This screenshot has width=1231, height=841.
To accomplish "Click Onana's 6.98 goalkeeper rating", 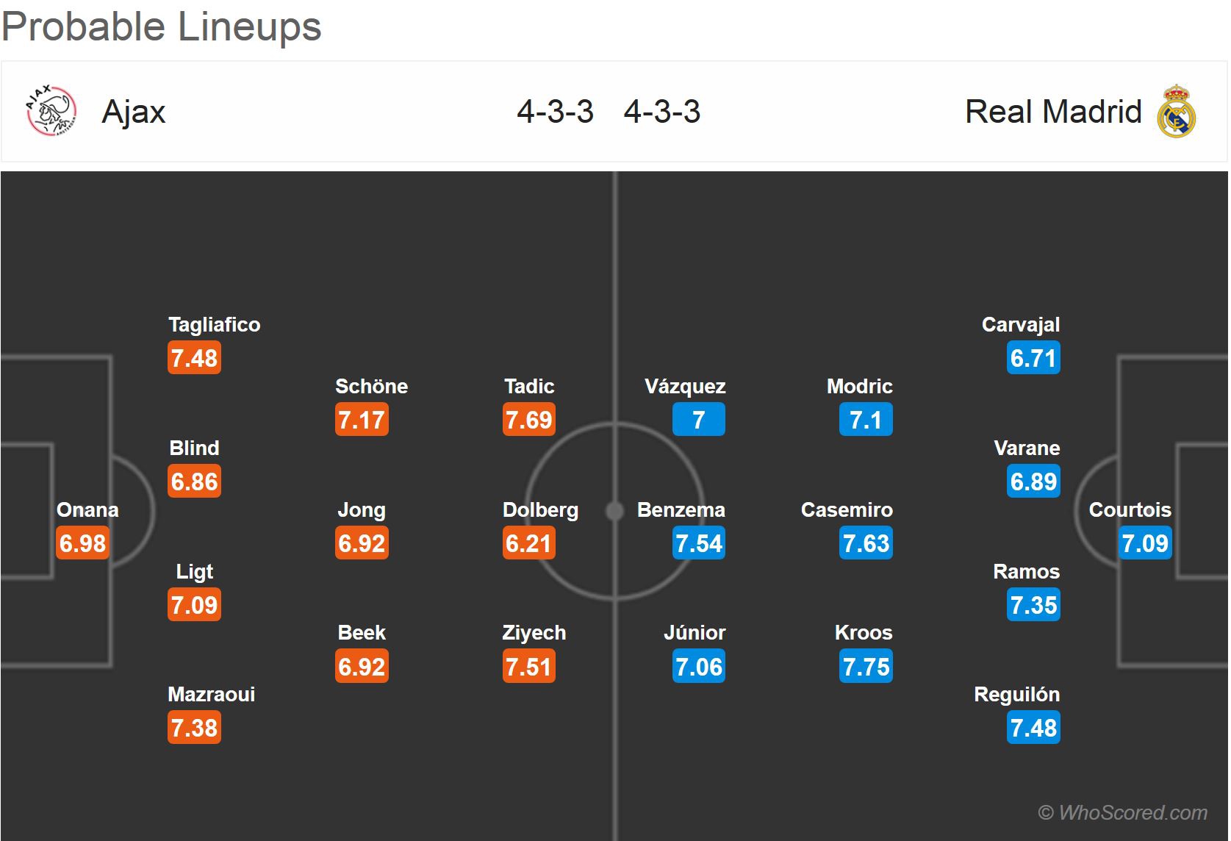I will pyautogui.click(x=82, y=543).
